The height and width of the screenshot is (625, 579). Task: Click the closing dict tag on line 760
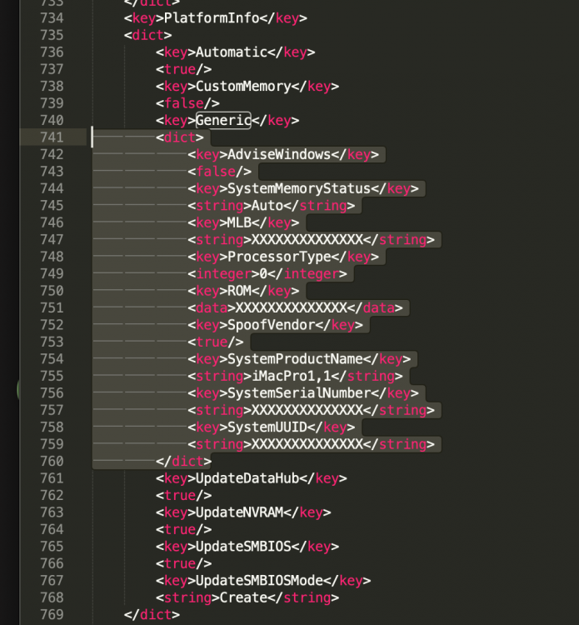184,462
